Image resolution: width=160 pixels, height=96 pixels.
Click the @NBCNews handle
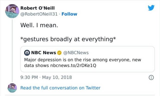pos(76,53)
